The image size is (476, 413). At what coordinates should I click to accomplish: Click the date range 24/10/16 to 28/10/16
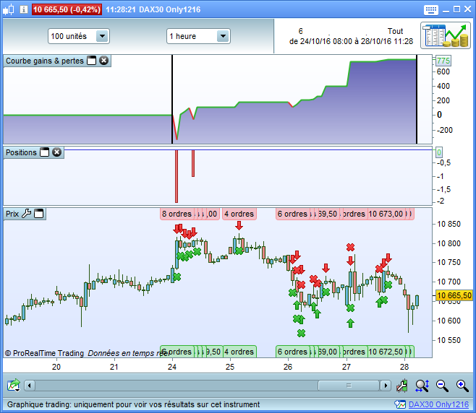[x=352, y=41]
